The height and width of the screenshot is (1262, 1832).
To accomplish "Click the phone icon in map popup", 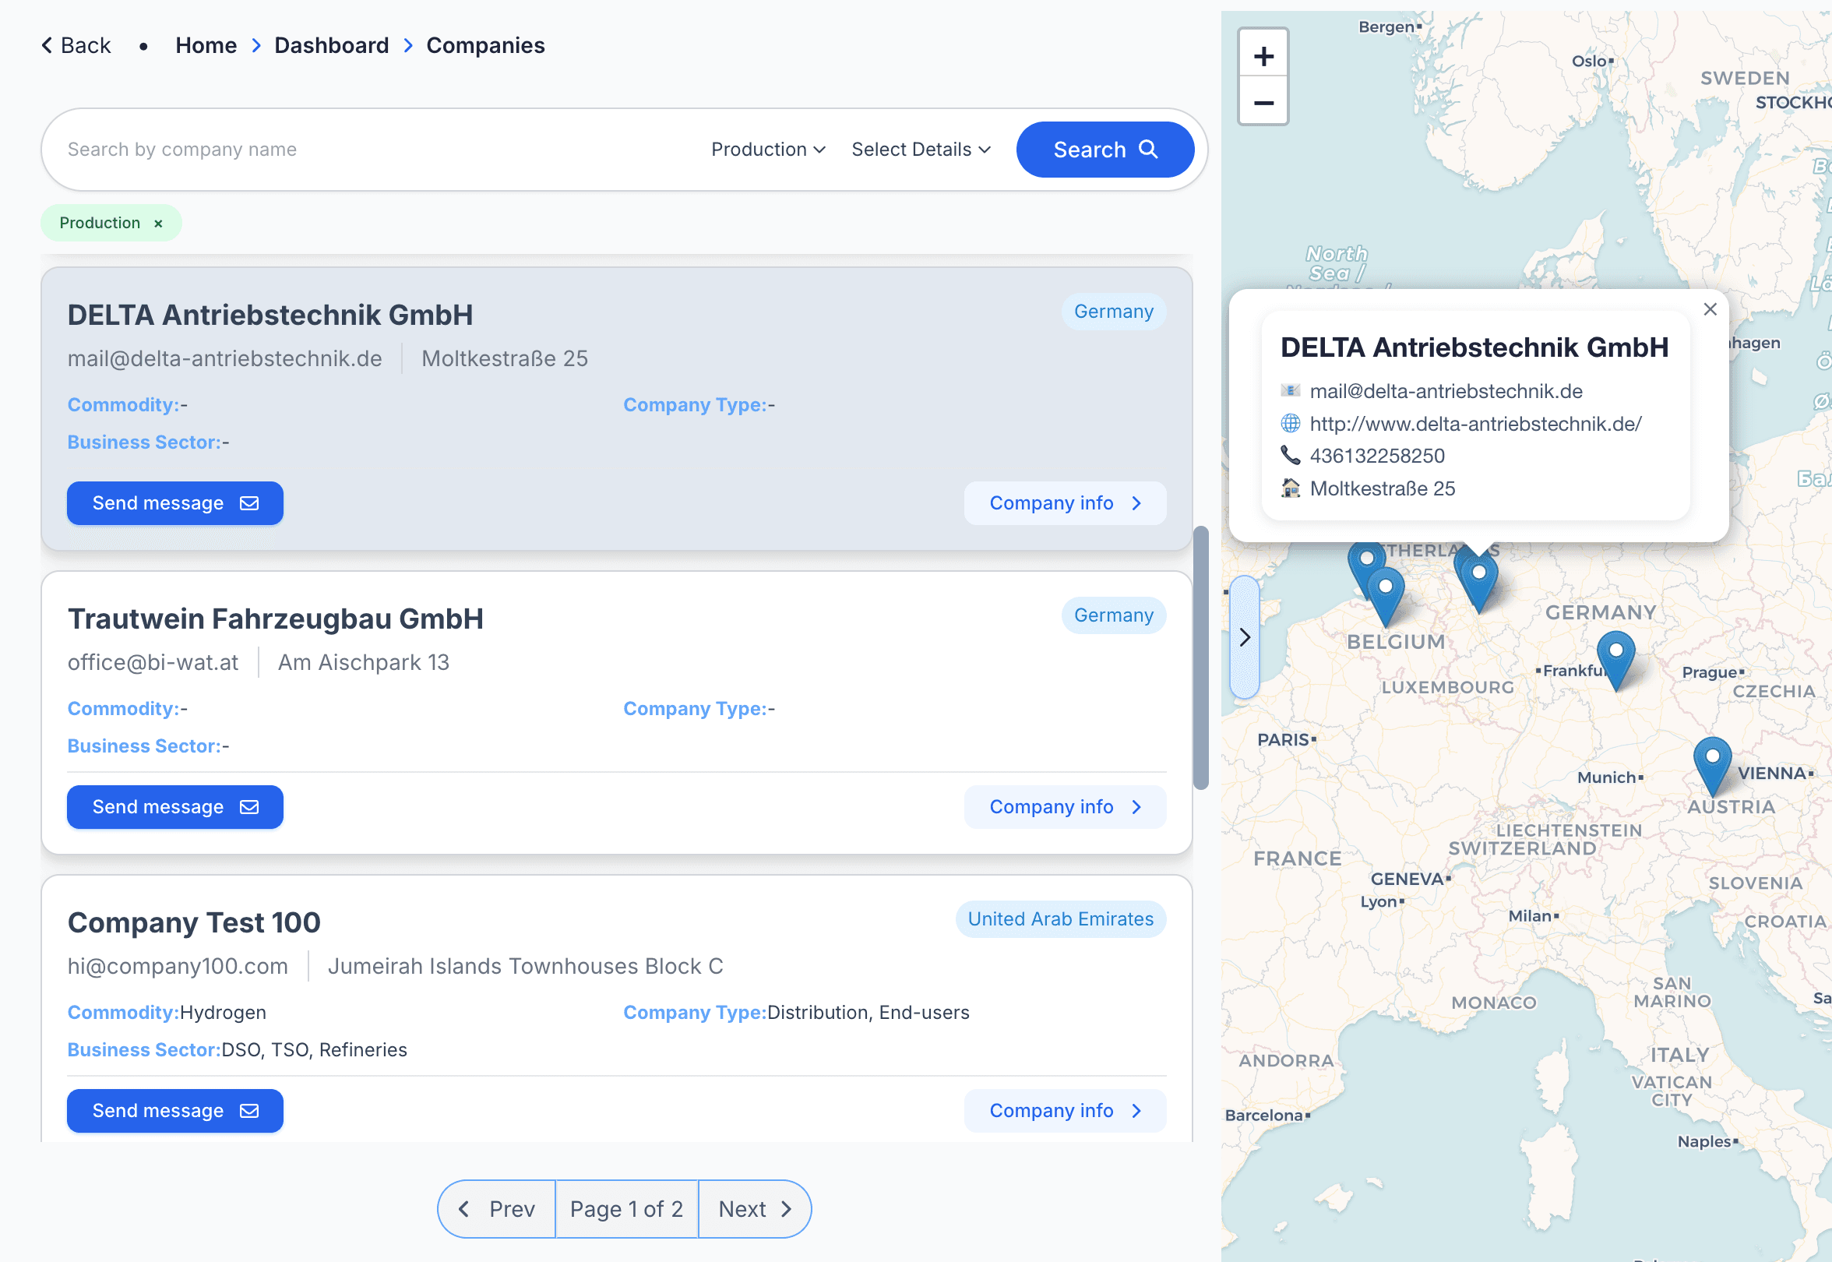I will pyautogui.click(x=1290, y=456).
